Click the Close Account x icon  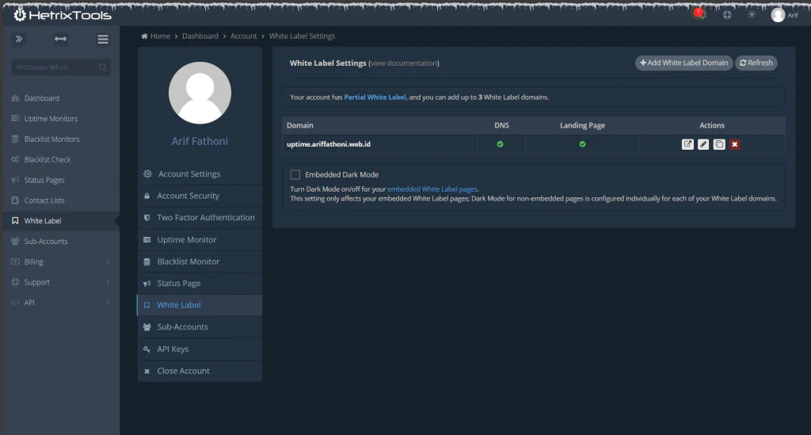tap(147, 371)
